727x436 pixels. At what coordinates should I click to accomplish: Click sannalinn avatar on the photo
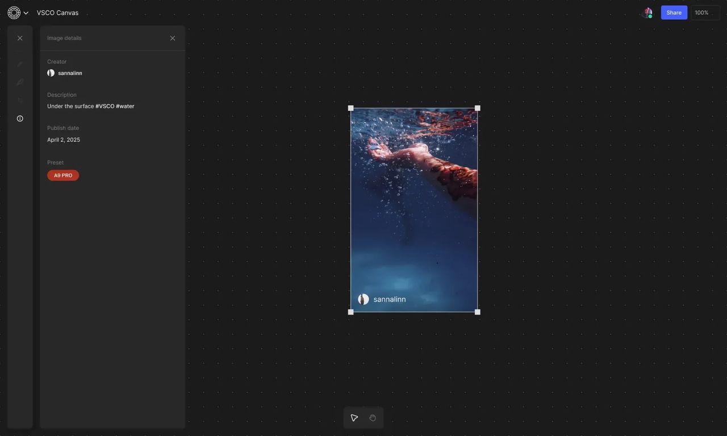click(x=363, y=299)
